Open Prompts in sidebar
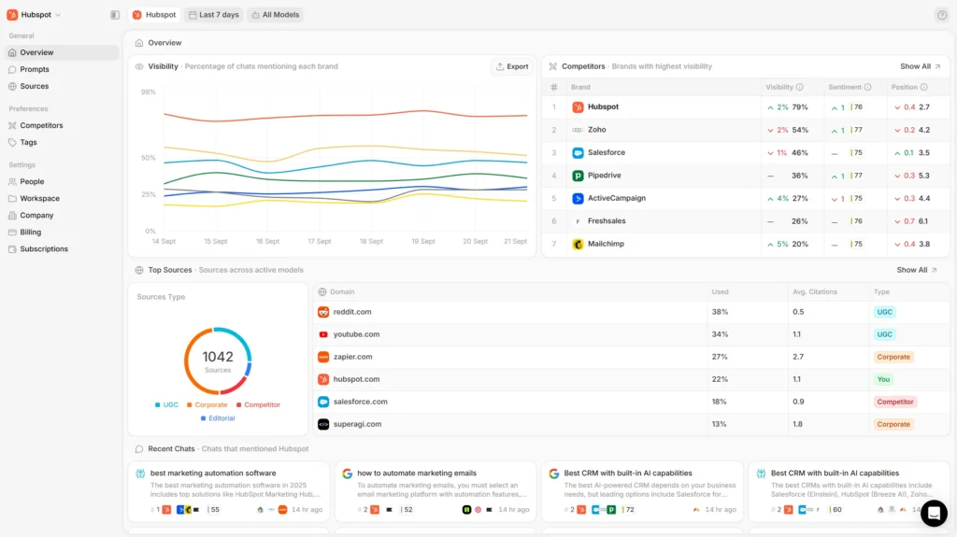 (61, 69)
